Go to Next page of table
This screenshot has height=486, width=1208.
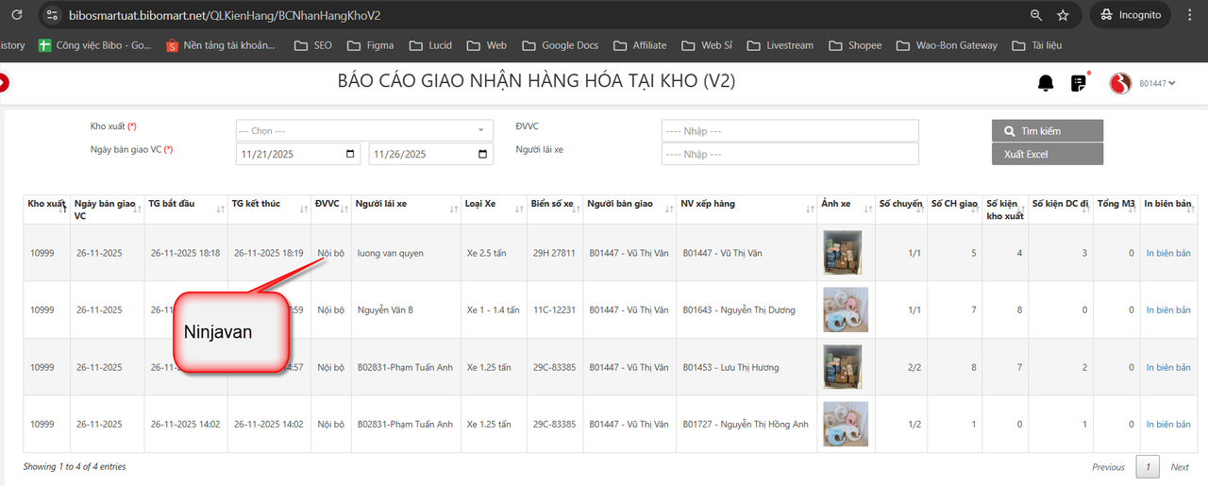tap(1180, 467)
